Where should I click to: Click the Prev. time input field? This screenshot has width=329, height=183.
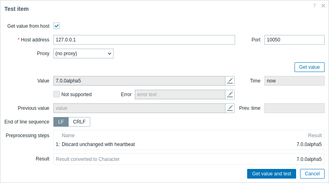(x=294, y=108)
